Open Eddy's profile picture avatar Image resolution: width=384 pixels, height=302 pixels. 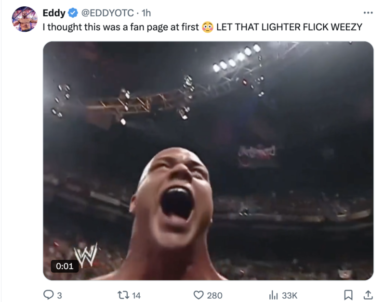pyautogui.click(x=25, y=19)
